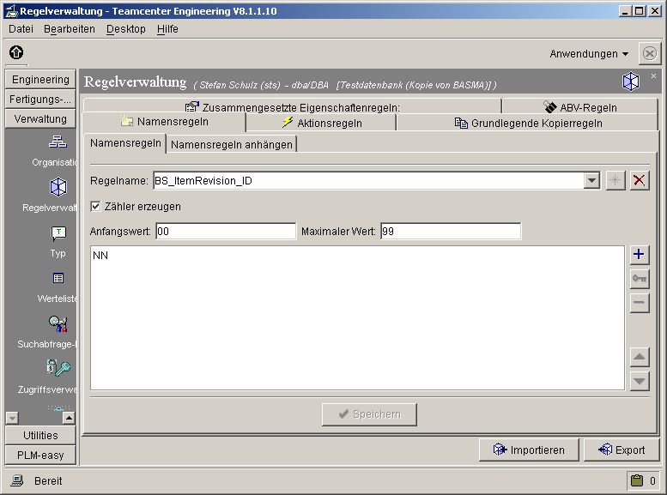Switch to Namensregeln anhängen sub-tab
The image size is (667, 495).
click(x=232, y=145)
